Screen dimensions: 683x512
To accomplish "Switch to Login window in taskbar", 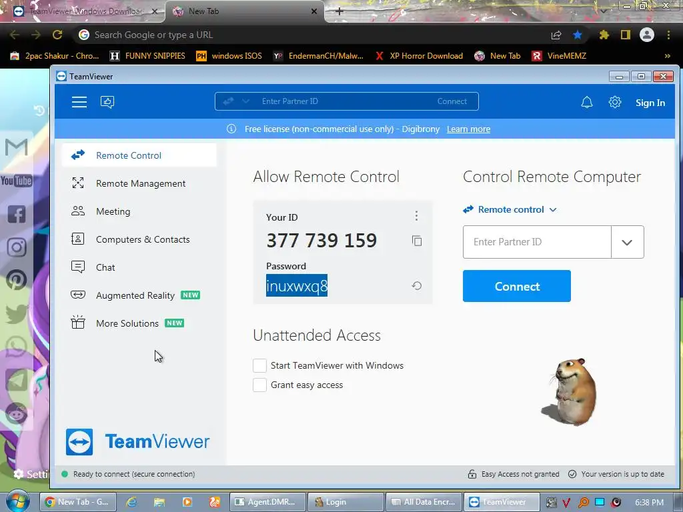I will click(346, 502).
